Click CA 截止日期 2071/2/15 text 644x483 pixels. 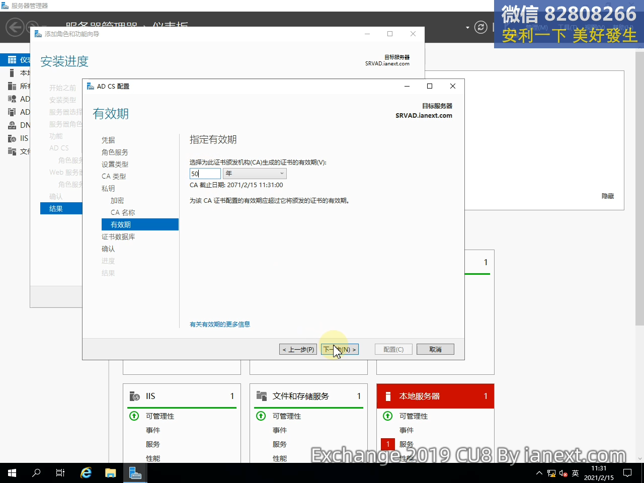click(x=236, y=185)
